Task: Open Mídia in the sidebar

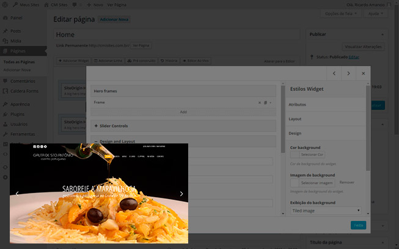Action: coord(16,41)
